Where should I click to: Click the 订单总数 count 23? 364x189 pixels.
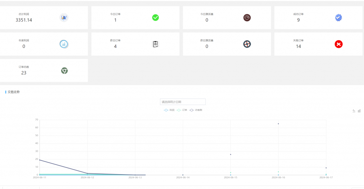pos(24,73)
